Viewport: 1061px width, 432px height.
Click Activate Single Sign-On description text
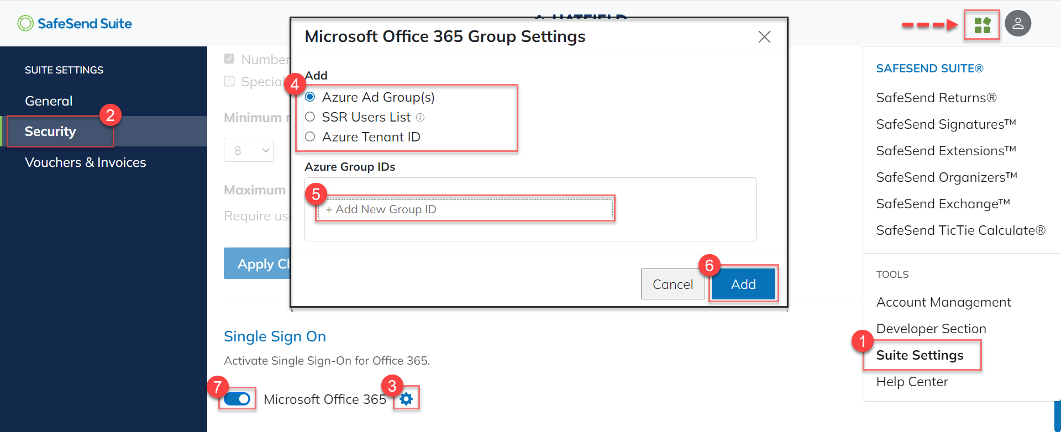[327, 361]
